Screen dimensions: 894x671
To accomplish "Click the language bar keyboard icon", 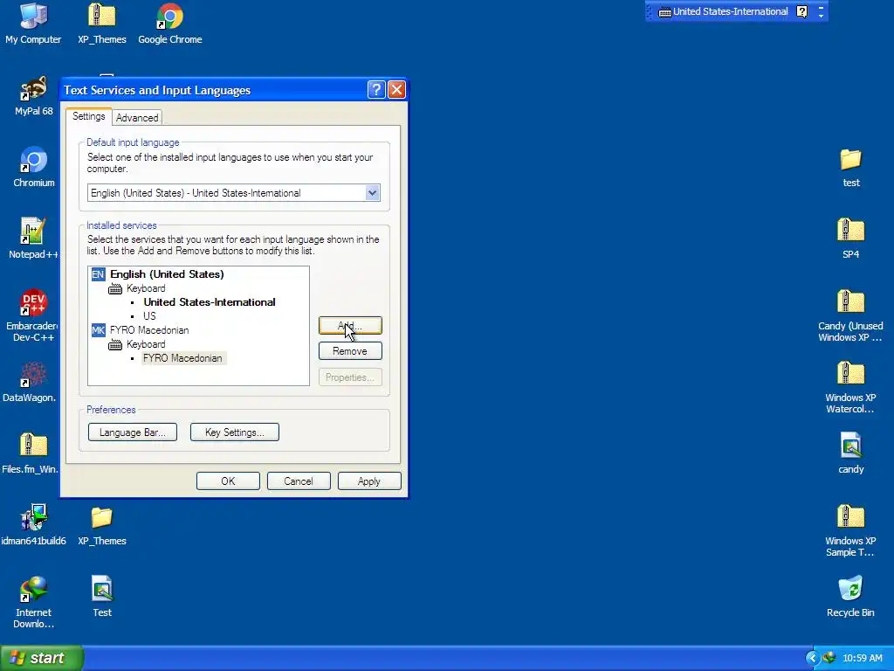I will (x=664, y=12).
